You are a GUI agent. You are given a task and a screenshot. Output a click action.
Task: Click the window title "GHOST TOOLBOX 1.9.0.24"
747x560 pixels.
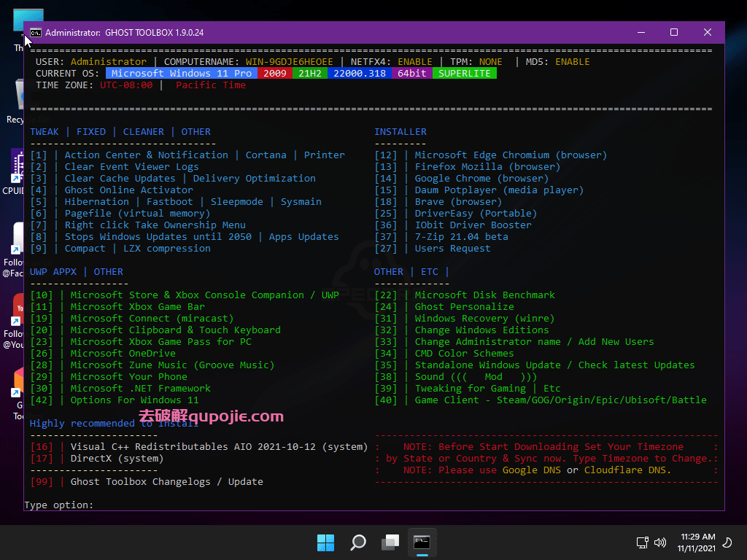coord(155,32)
